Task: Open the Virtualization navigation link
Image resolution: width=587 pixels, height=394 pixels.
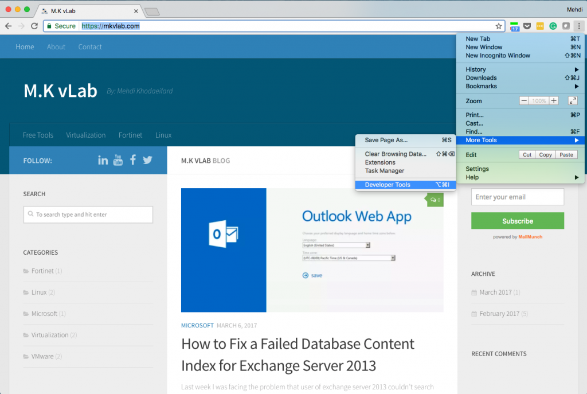Action: 85,135
